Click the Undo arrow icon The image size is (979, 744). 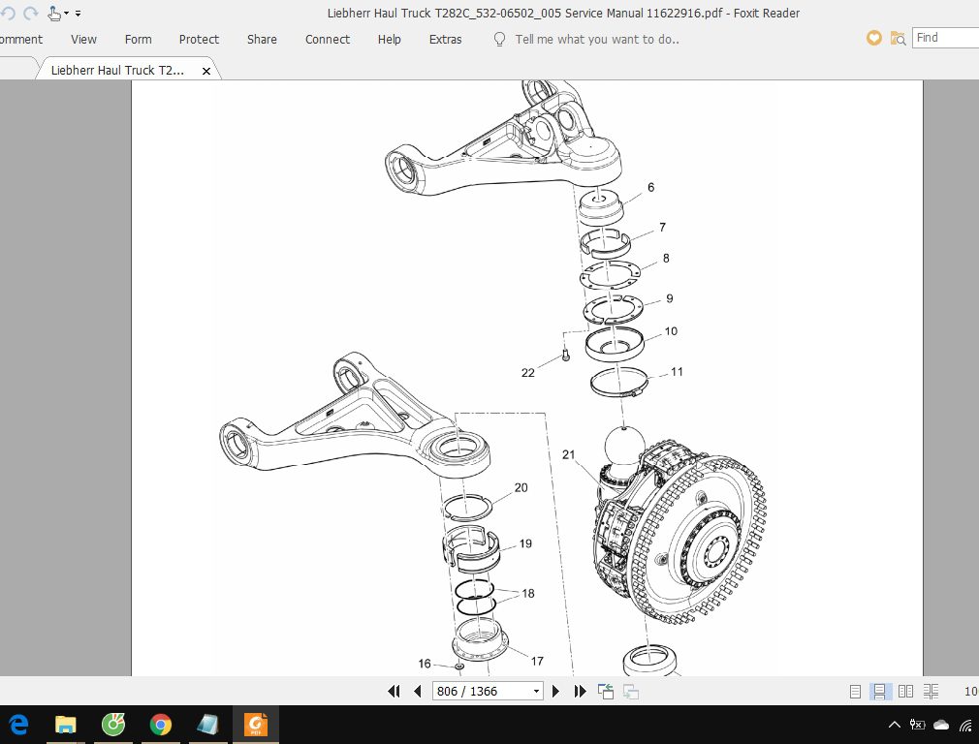point(9,13)
